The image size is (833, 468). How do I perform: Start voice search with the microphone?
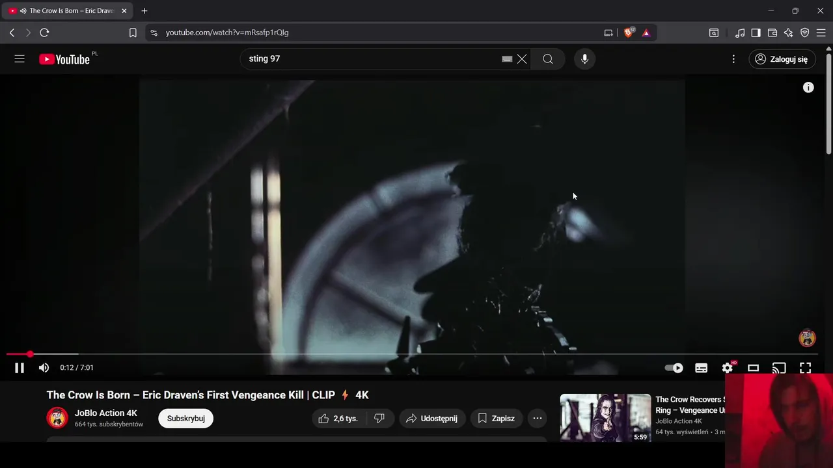(584, 59)
